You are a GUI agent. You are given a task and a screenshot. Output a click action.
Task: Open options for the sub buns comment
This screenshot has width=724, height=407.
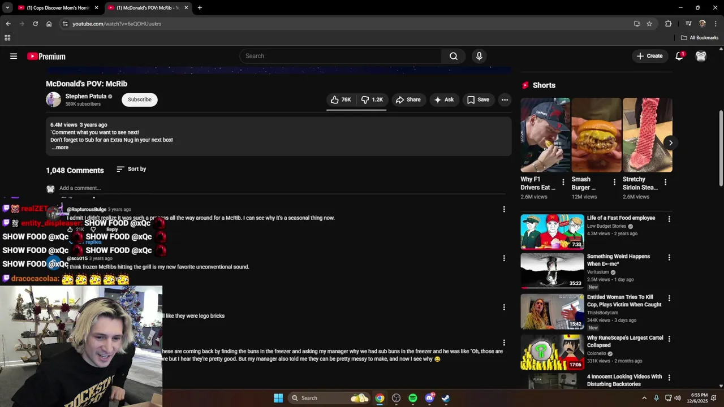504,343
